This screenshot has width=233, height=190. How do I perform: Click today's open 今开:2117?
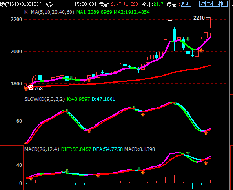click(x=152, y=4)
